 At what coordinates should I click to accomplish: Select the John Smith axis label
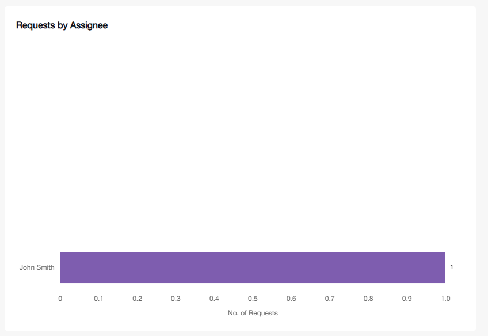pyautogui.click(x=37, y=267)
